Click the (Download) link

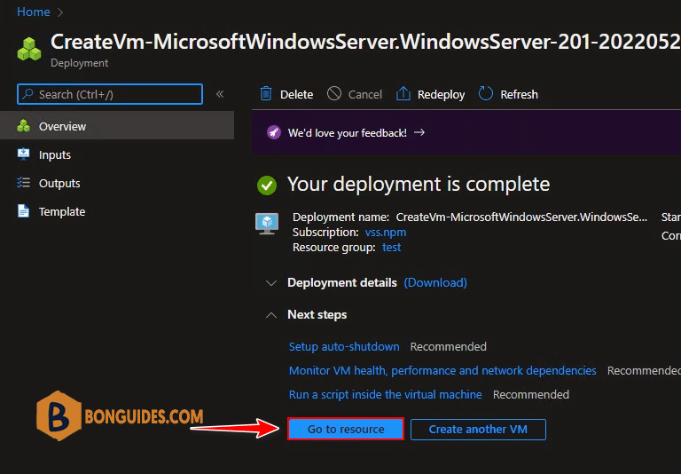(435, 282)
